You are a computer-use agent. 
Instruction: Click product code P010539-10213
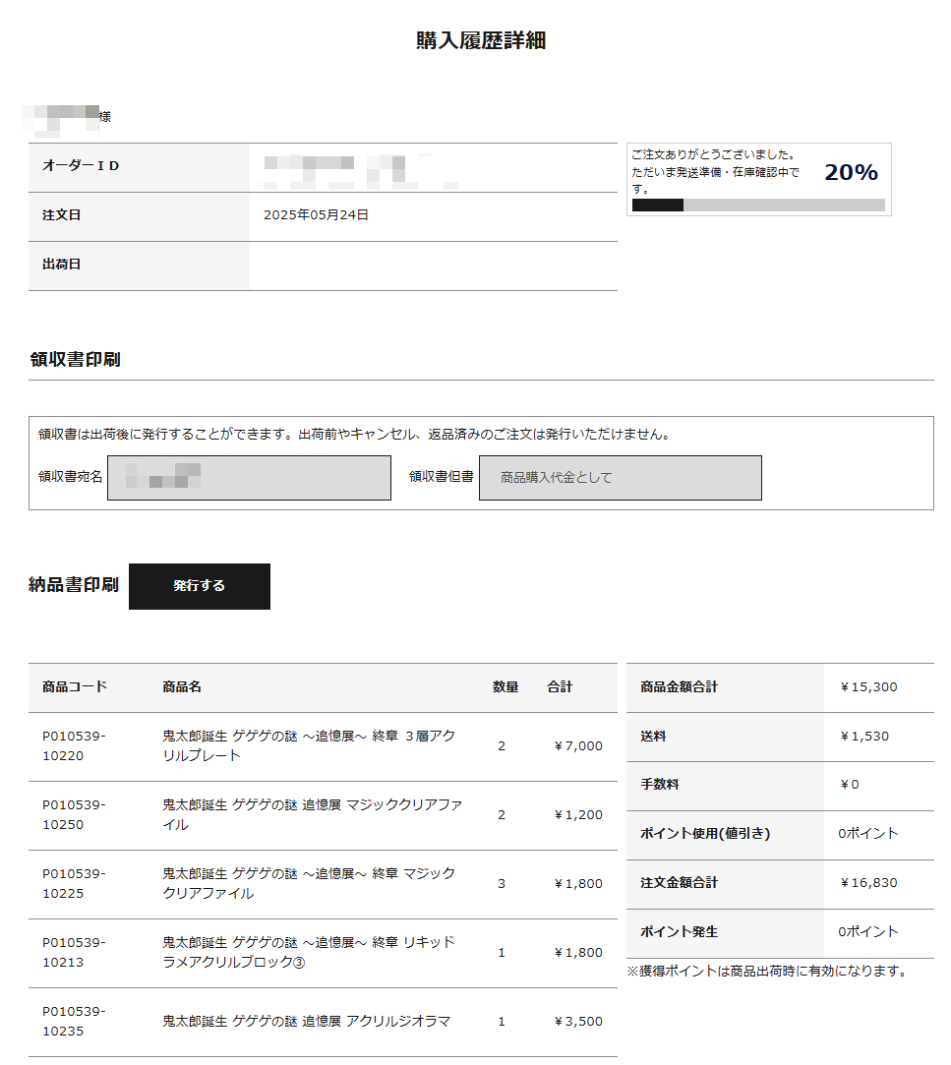74,952
